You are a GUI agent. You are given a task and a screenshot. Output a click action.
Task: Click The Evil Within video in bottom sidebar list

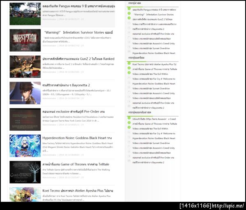point(150,129)
